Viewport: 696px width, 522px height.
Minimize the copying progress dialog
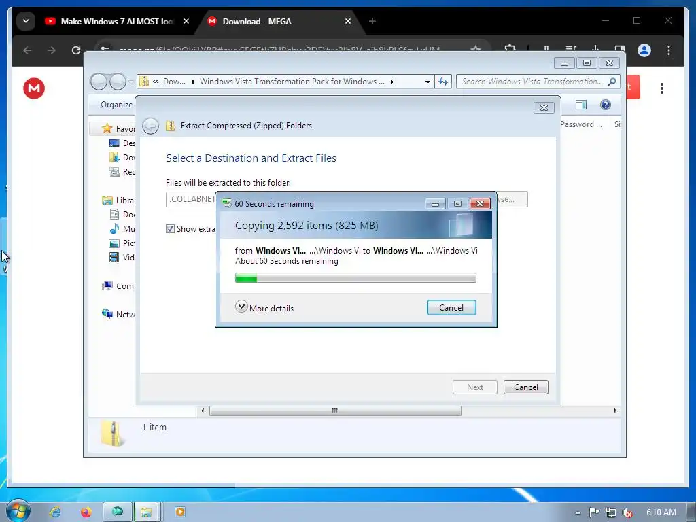click(x=435, y=204)
